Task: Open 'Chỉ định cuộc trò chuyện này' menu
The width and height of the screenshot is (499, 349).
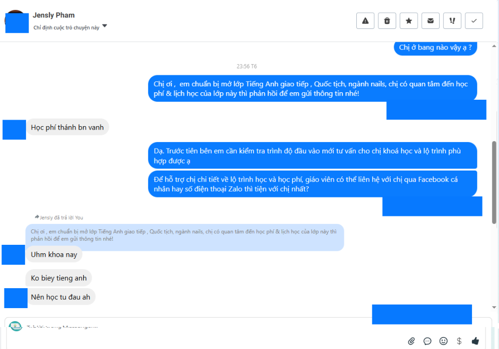Action: click(66, 27)
